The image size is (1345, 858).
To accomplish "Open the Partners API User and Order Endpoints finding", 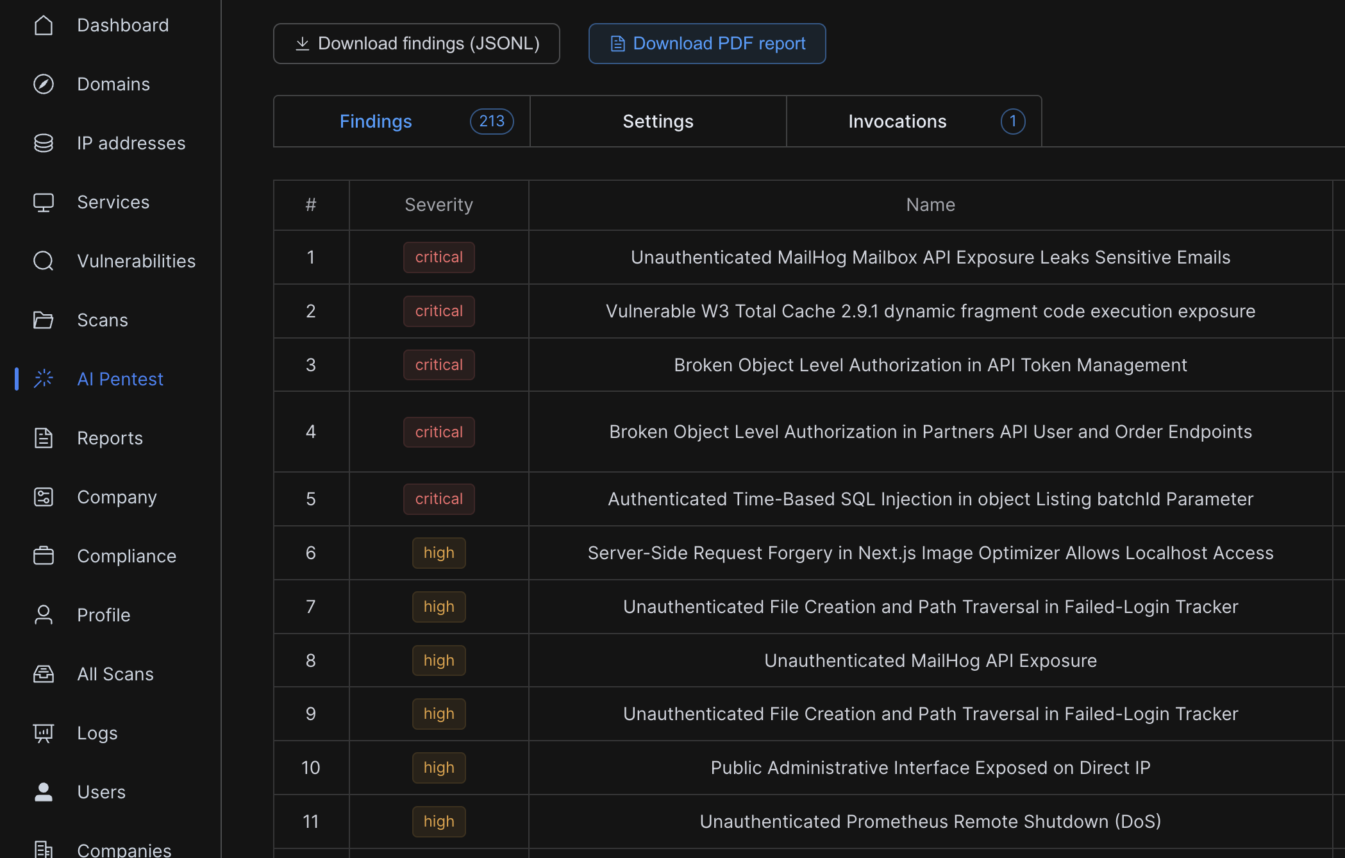I will (x=931, y=432).
